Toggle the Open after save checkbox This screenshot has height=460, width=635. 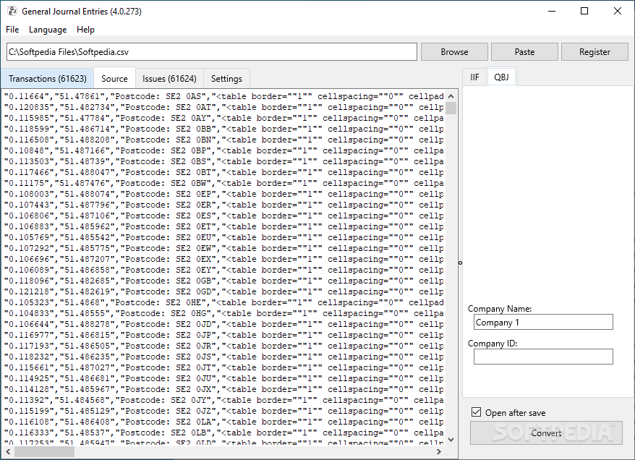coord(476,412)
